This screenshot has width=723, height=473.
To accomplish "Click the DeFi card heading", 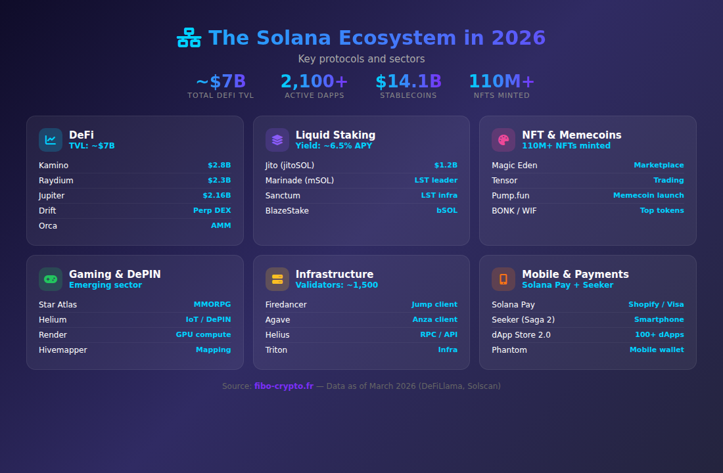I will pyautogui.click(x=81, y=135).
